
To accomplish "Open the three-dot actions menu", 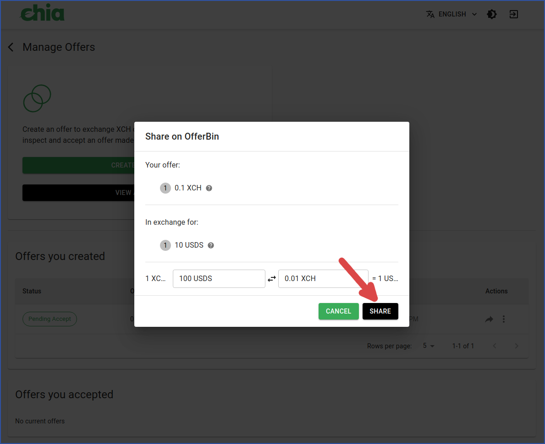I will 504,319.
